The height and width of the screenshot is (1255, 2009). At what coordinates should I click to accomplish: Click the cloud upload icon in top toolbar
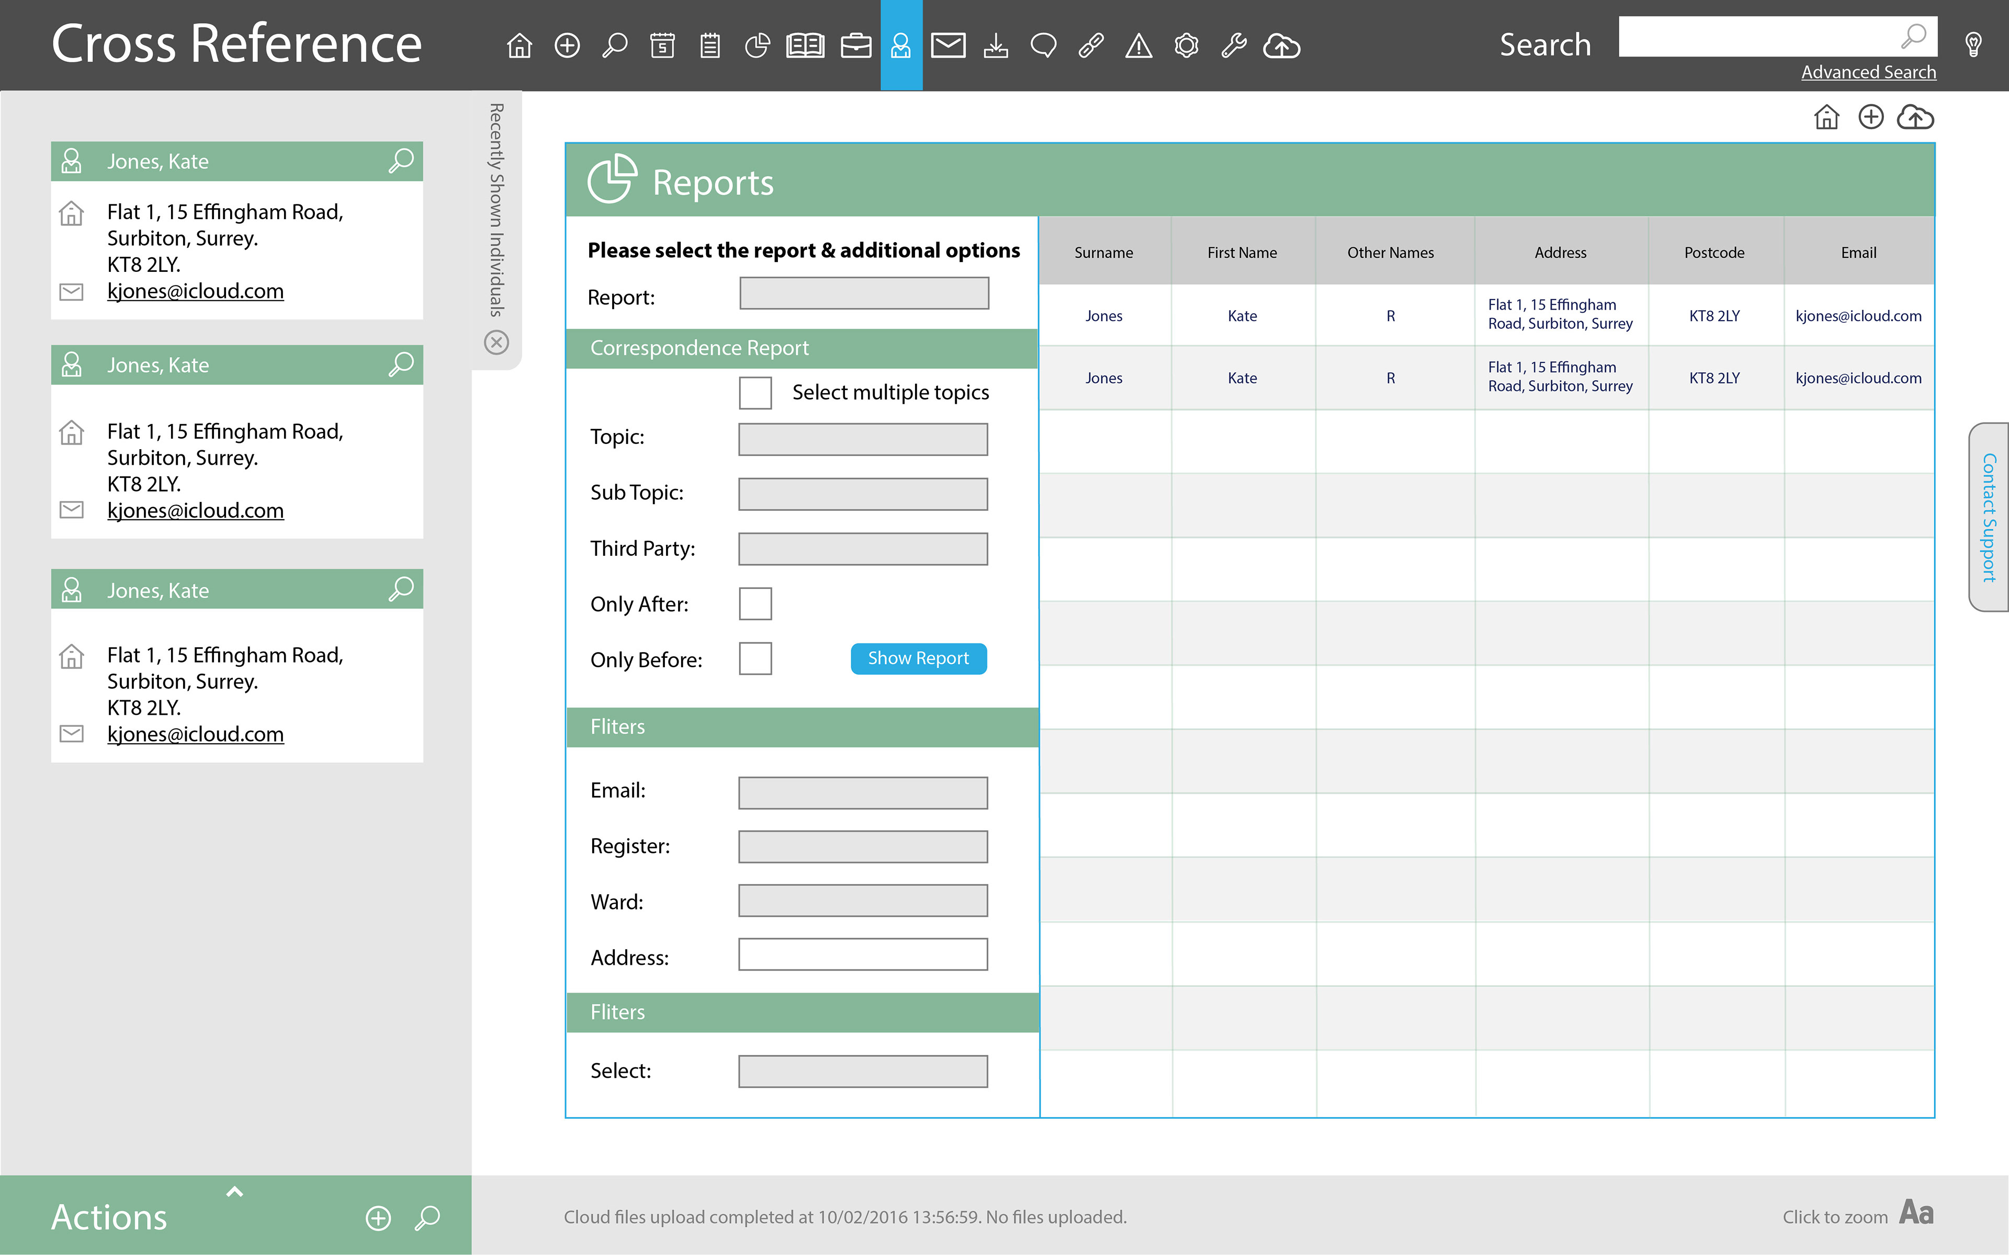pos(1281,45)
